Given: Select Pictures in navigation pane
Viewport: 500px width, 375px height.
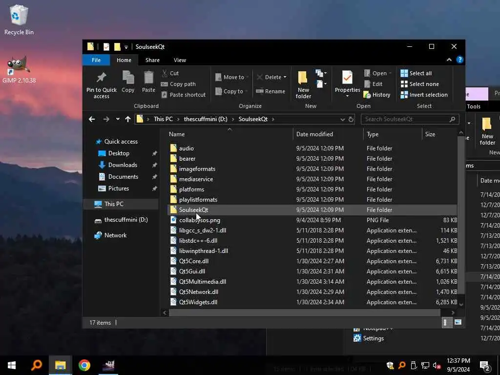Looking at the screenshot, I should 118,188.
